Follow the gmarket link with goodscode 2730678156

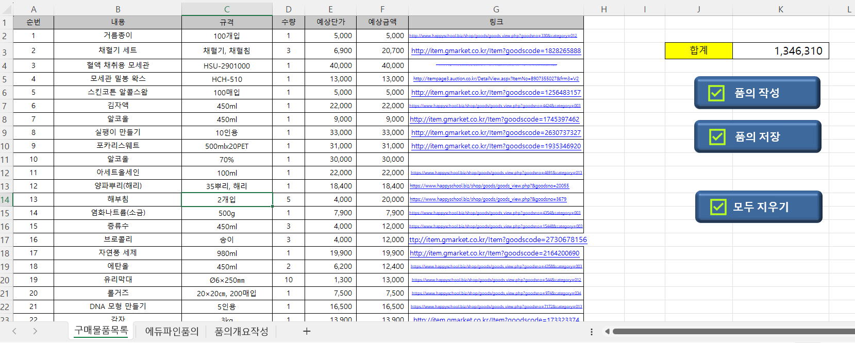498,239
